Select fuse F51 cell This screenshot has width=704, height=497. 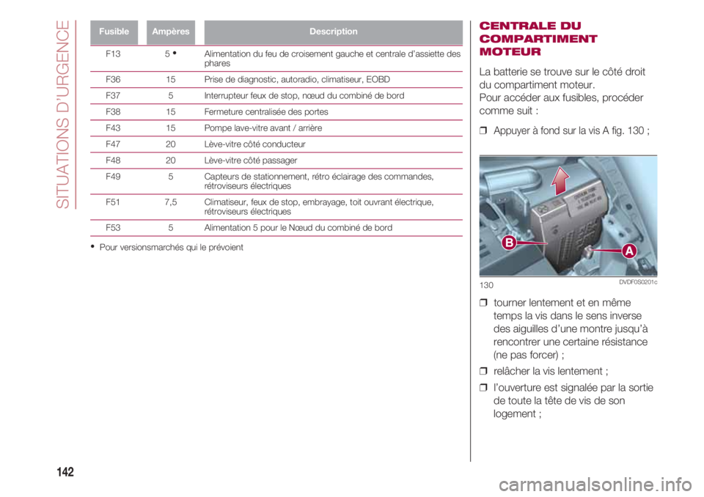113,202
